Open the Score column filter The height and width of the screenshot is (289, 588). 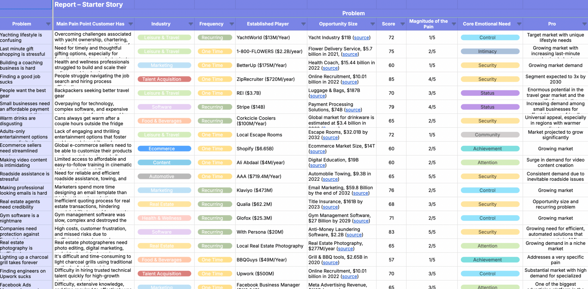point(403,24)
